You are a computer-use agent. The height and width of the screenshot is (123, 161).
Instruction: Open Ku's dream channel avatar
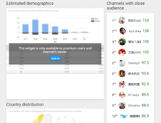pos(122,31)
